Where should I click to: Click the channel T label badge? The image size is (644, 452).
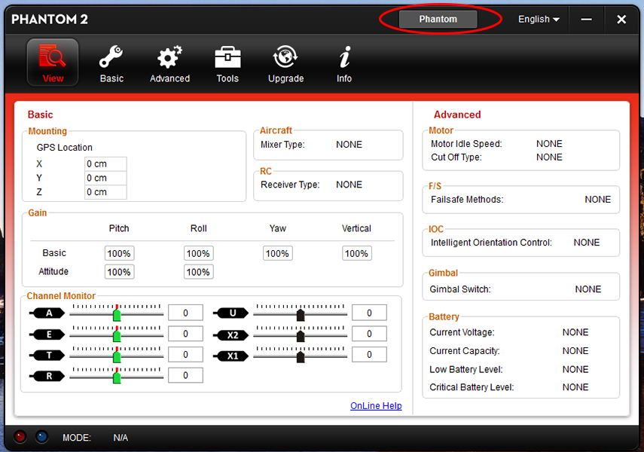click(x=48, y=355)
